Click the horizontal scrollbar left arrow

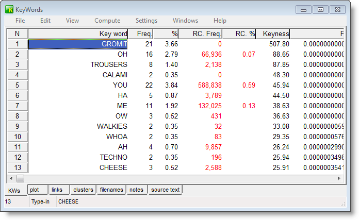pyautogui.click(x=11, y=178)
